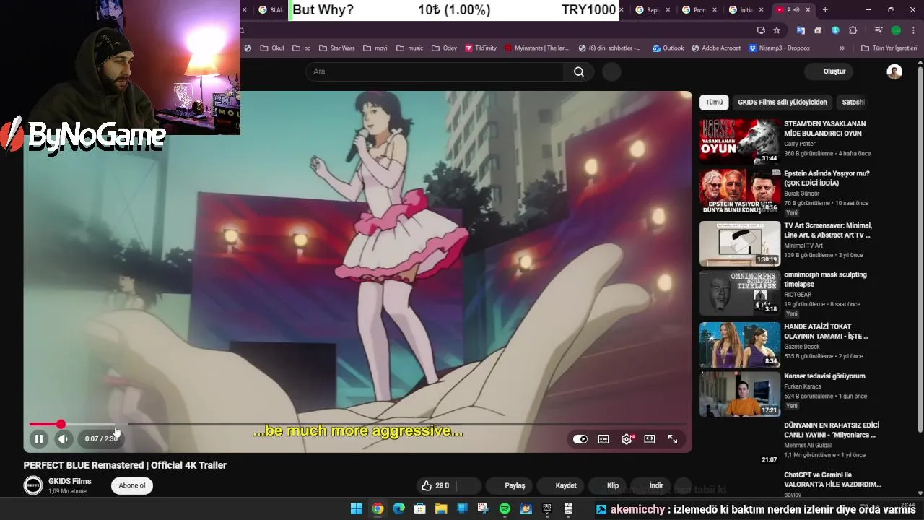This screenshot has width=924, height=520.
Task: Click the YouTube search magnifier button
Action: [x=579, y=71]
